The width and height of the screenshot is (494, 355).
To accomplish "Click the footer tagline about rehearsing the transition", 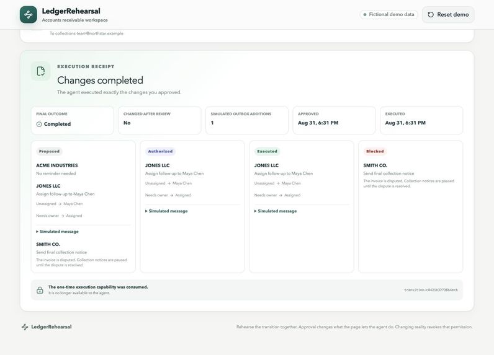I will coord(354,327).
